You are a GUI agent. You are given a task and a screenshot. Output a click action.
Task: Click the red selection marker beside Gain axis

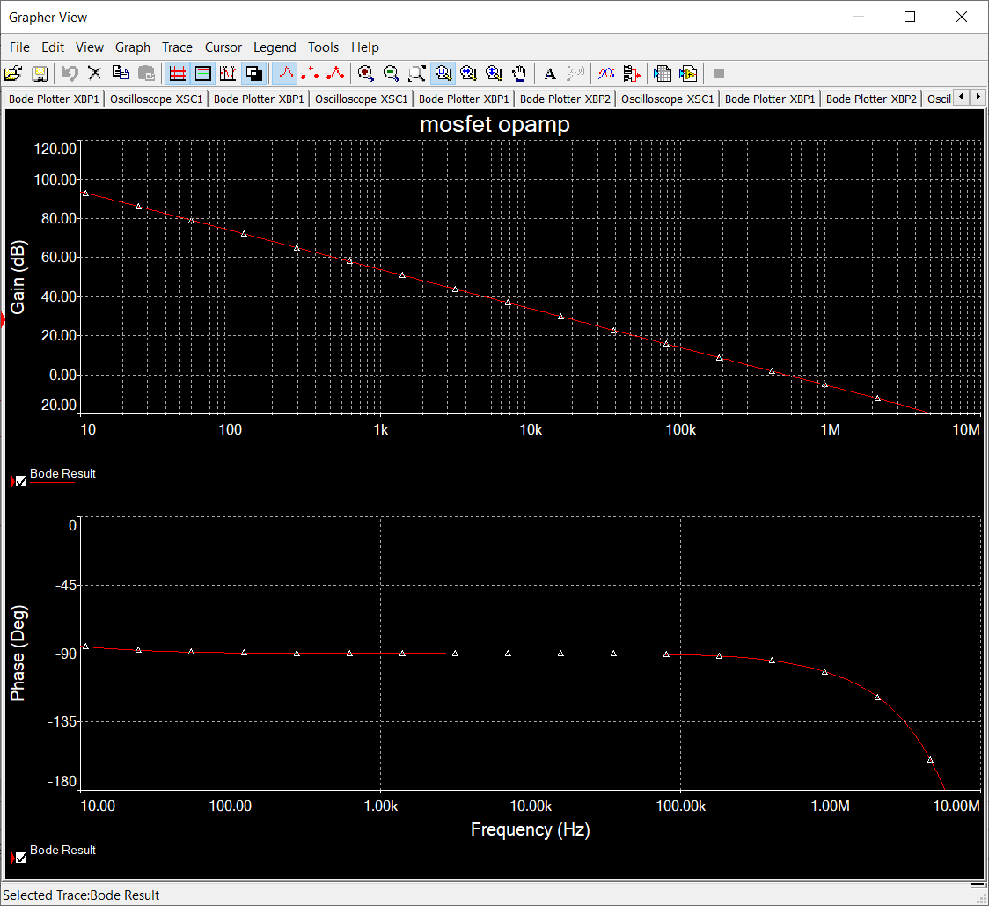(3, 320)
